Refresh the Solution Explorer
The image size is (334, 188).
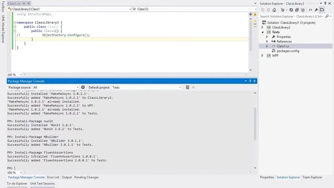(x=291, y=10)
